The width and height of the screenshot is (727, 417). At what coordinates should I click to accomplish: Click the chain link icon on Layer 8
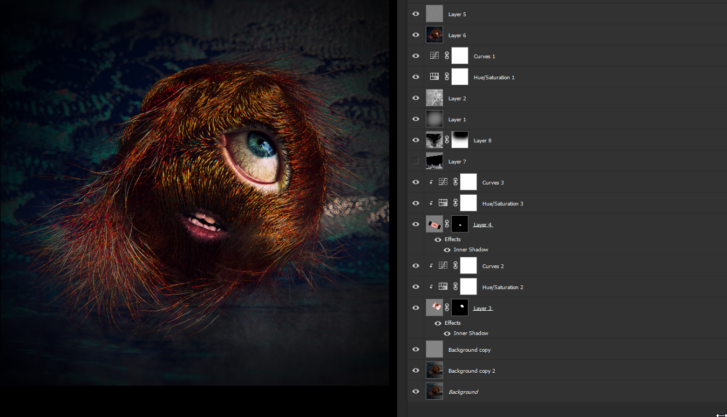tap(447, 140)
